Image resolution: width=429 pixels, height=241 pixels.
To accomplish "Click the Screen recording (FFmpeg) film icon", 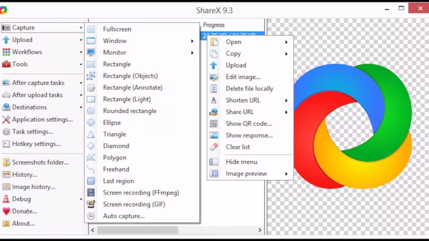I will point(91,193).
